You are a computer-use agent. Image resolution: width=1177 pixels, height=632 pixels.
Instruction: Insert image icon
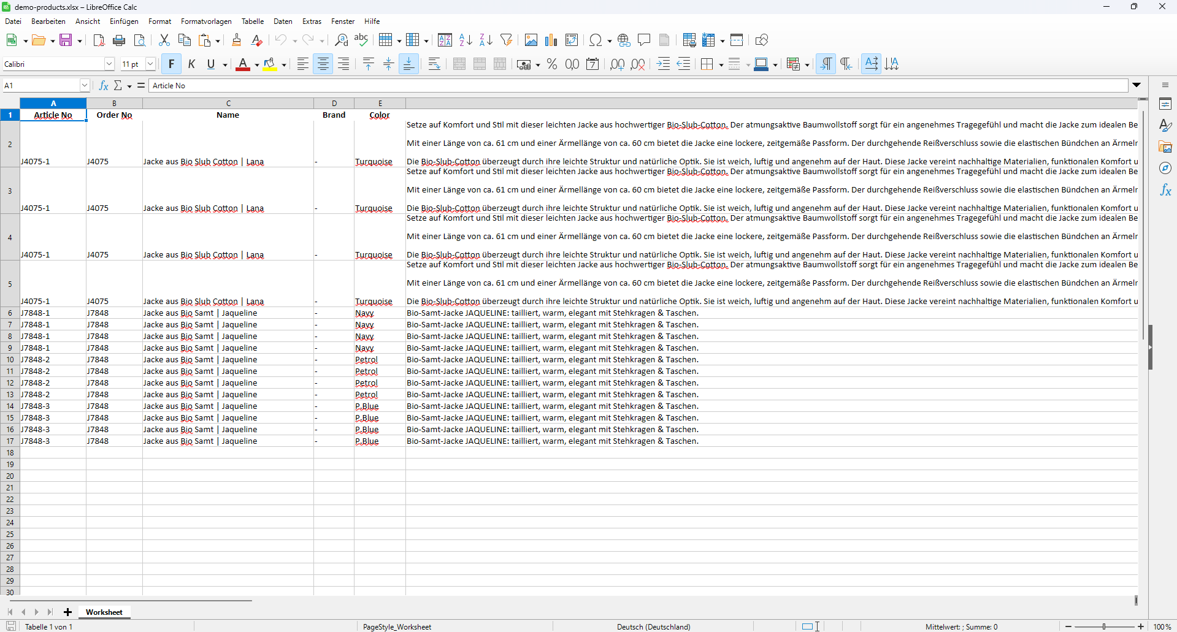tap(531, 40)
